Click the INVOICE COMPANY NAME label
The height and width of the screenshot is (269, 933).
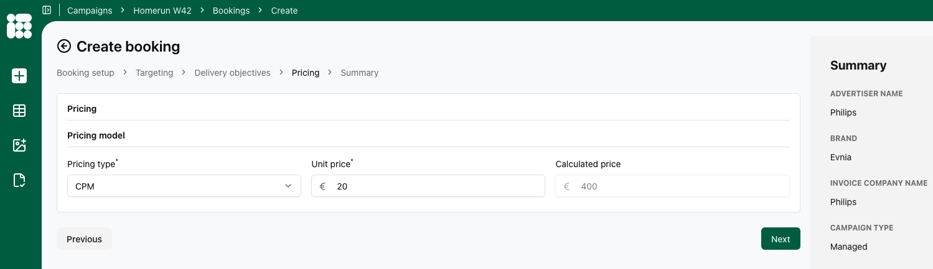tap(879, 183)
